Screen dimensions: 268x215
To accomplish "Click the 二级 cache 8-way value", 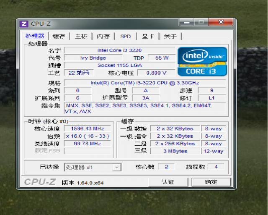I will pos(214,144).
